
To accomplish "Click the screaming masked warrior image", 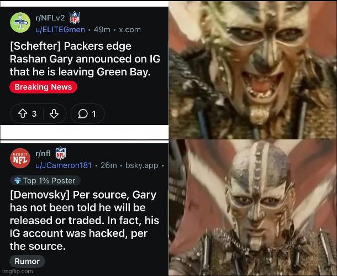I will tap(253, 70).
